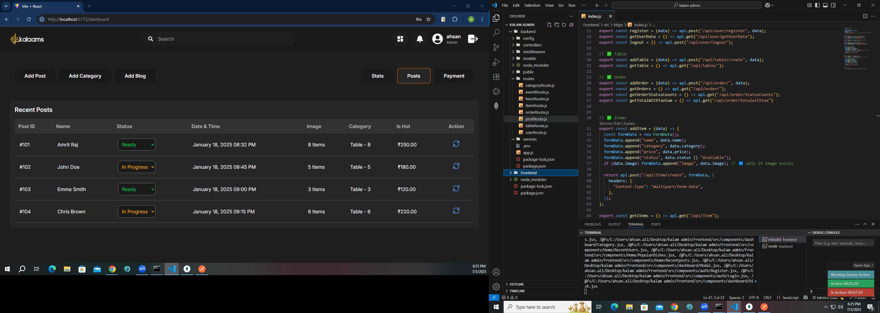Close the index.js editor tab
The width and height of the screenshot is (880, 313).
[610, 16]
